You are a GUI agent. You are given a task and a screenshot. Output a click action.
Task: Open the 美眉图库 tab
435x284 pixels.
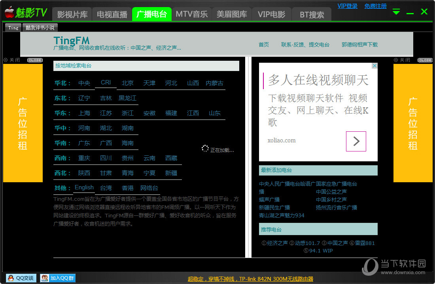pyautogui.click(x=232, y=14)
